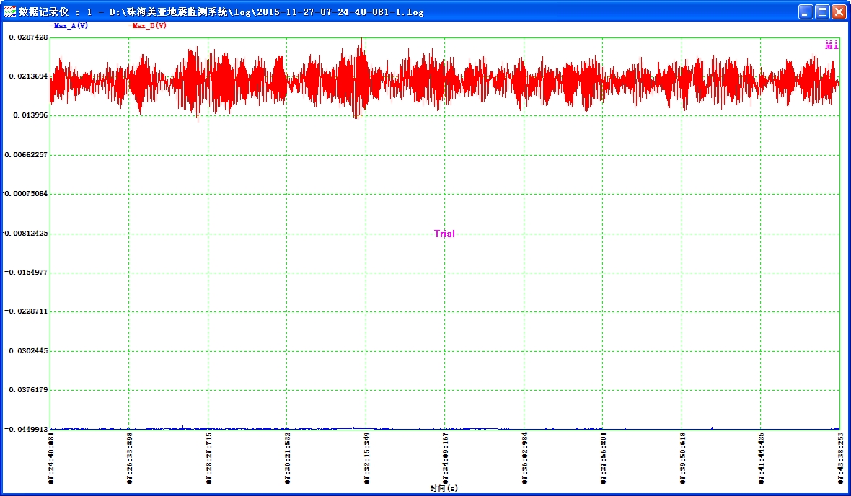Screen dimensions: 851x496
Task: Click the Y-axis value 0.0213694
Action: point(28,76)
